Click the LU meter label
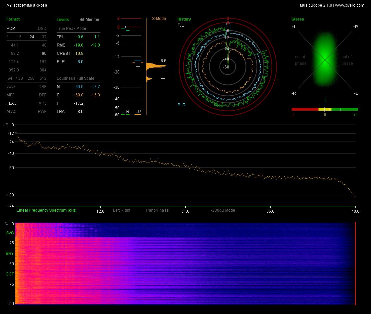The image size is (371, 314). pyautogui.click(x=138, y=111)
